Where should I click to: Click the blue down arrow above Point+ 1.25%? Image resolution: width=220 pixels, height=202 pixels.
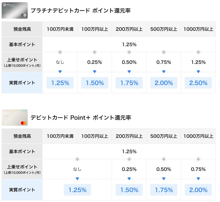[77, 179]
